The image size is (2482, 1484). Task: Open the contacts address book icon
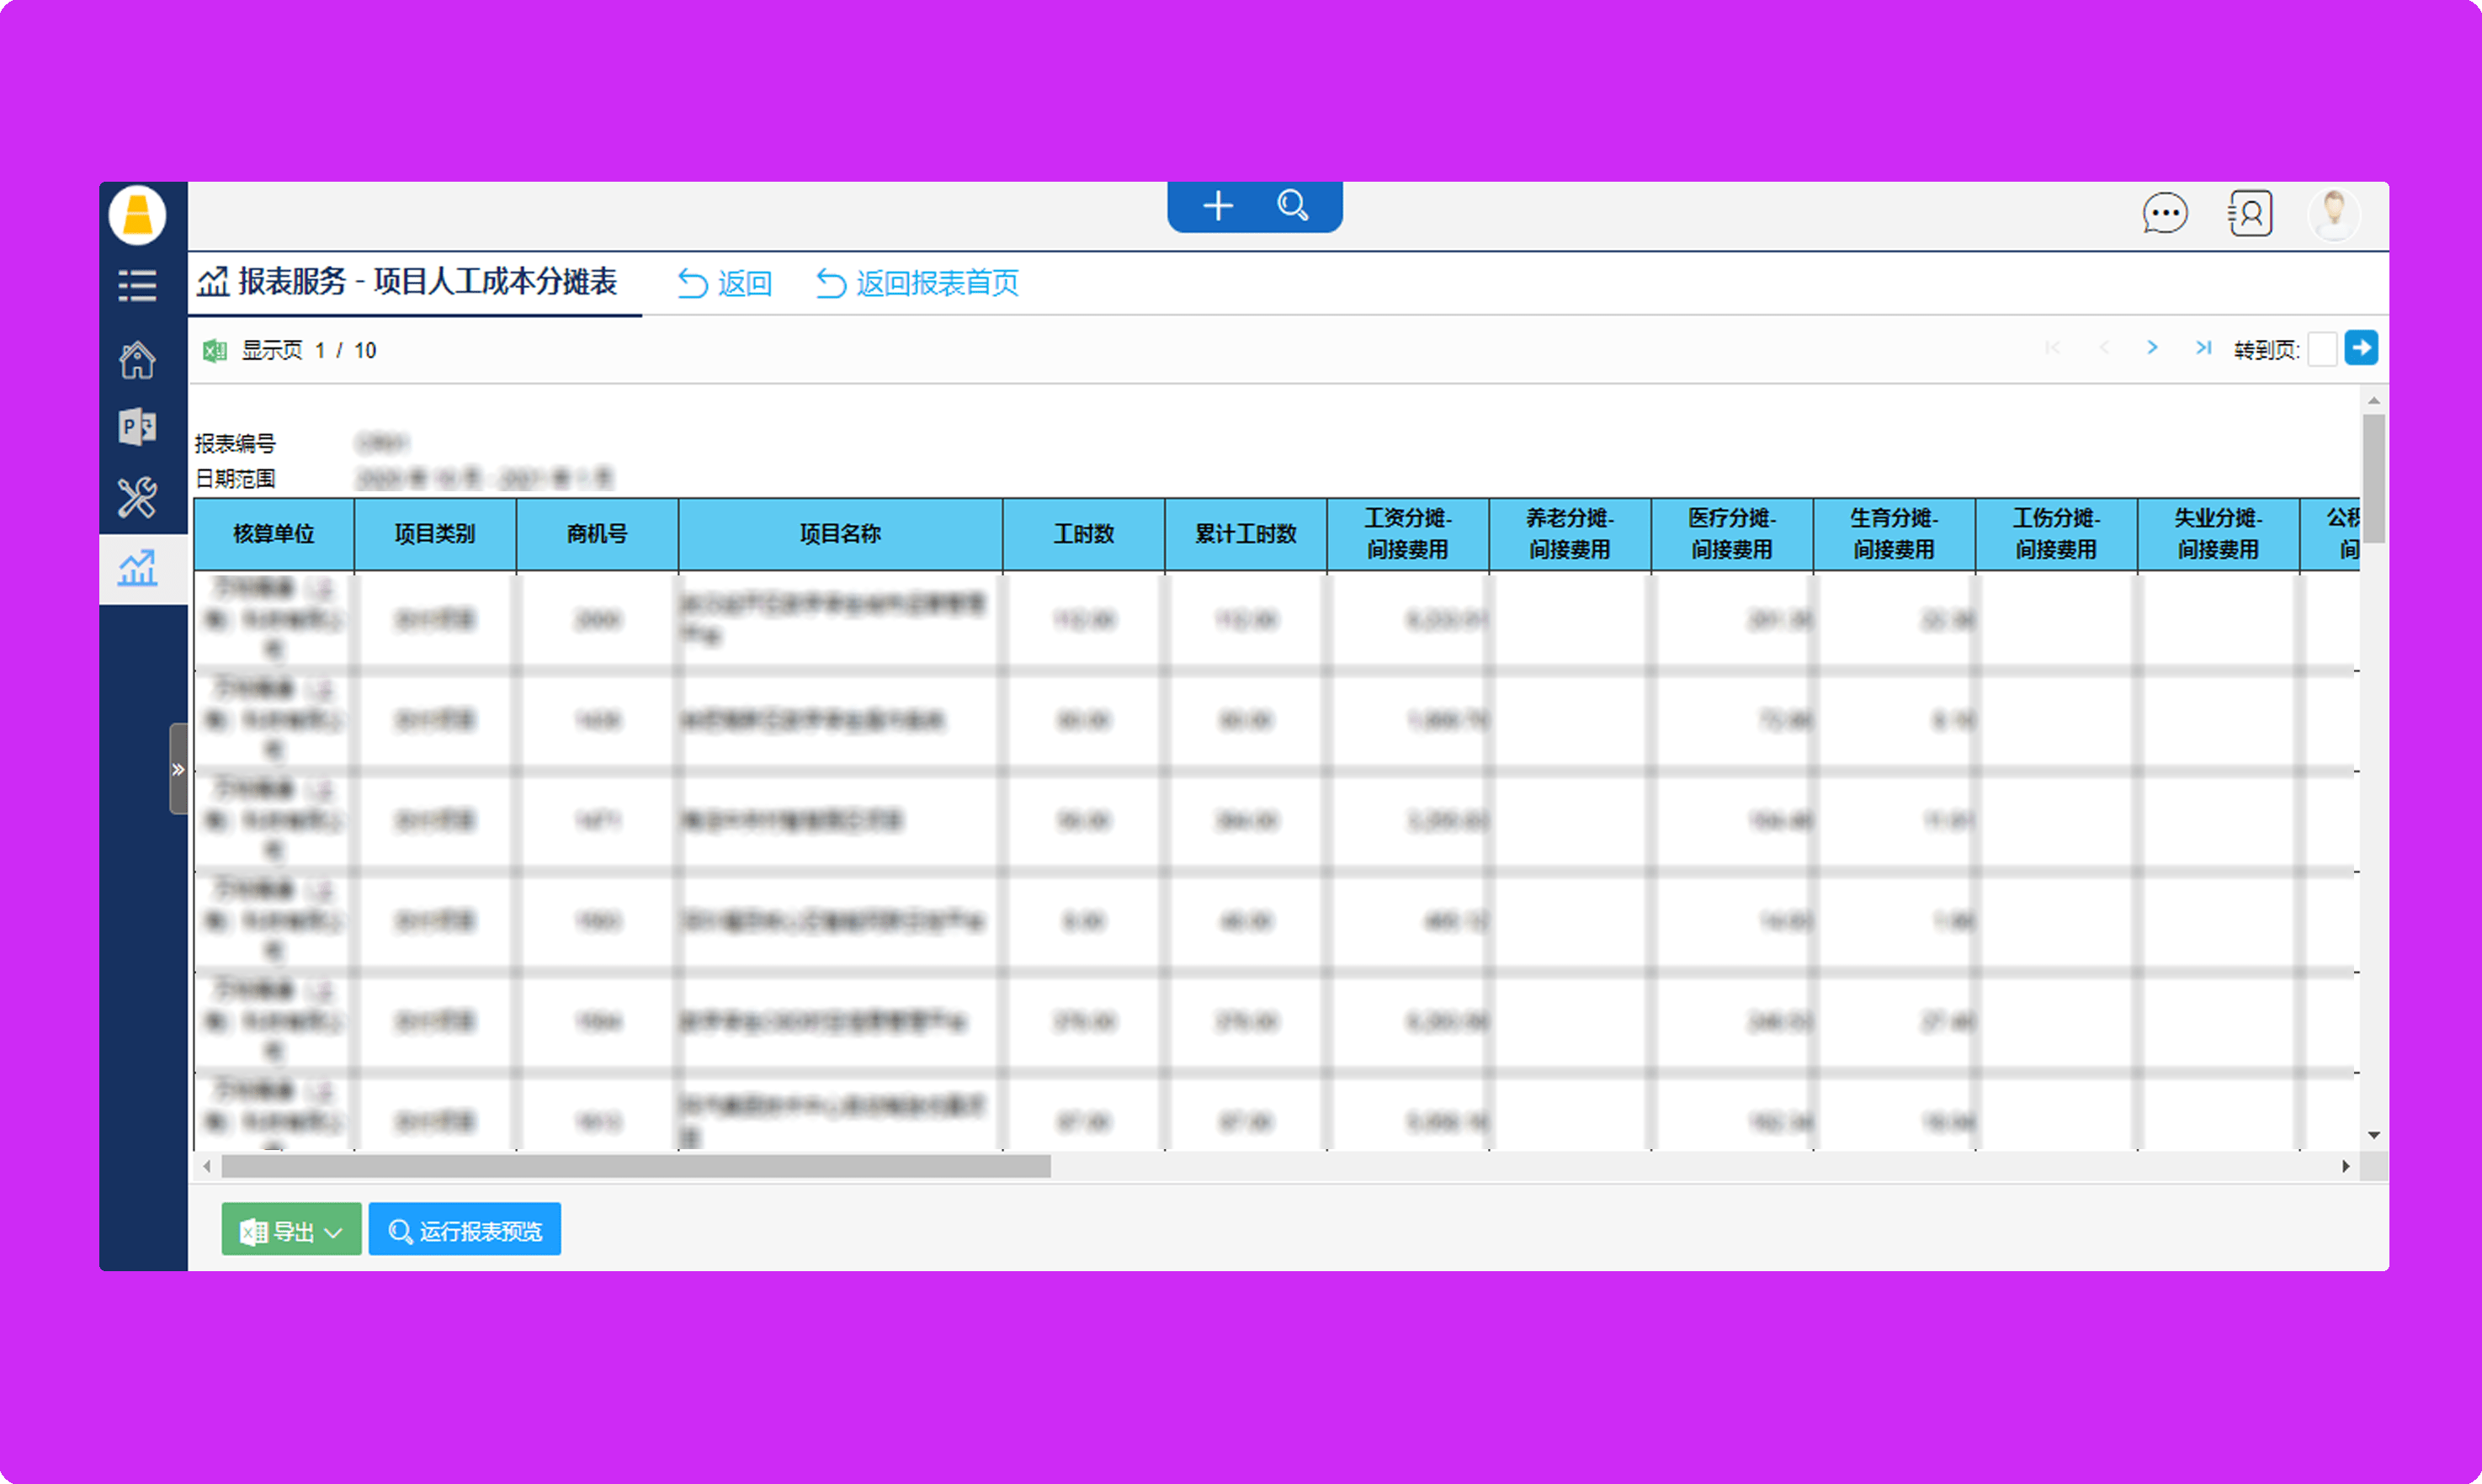coord(2250,213)
